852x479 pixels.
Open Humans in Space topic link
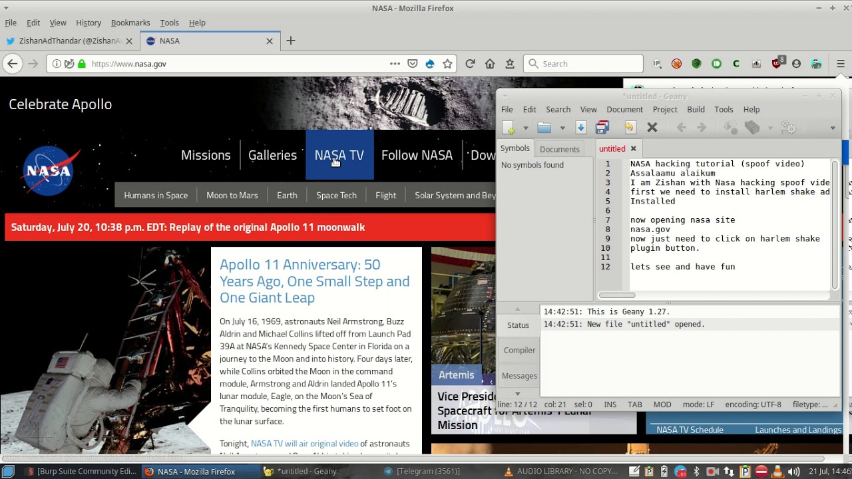156,195
